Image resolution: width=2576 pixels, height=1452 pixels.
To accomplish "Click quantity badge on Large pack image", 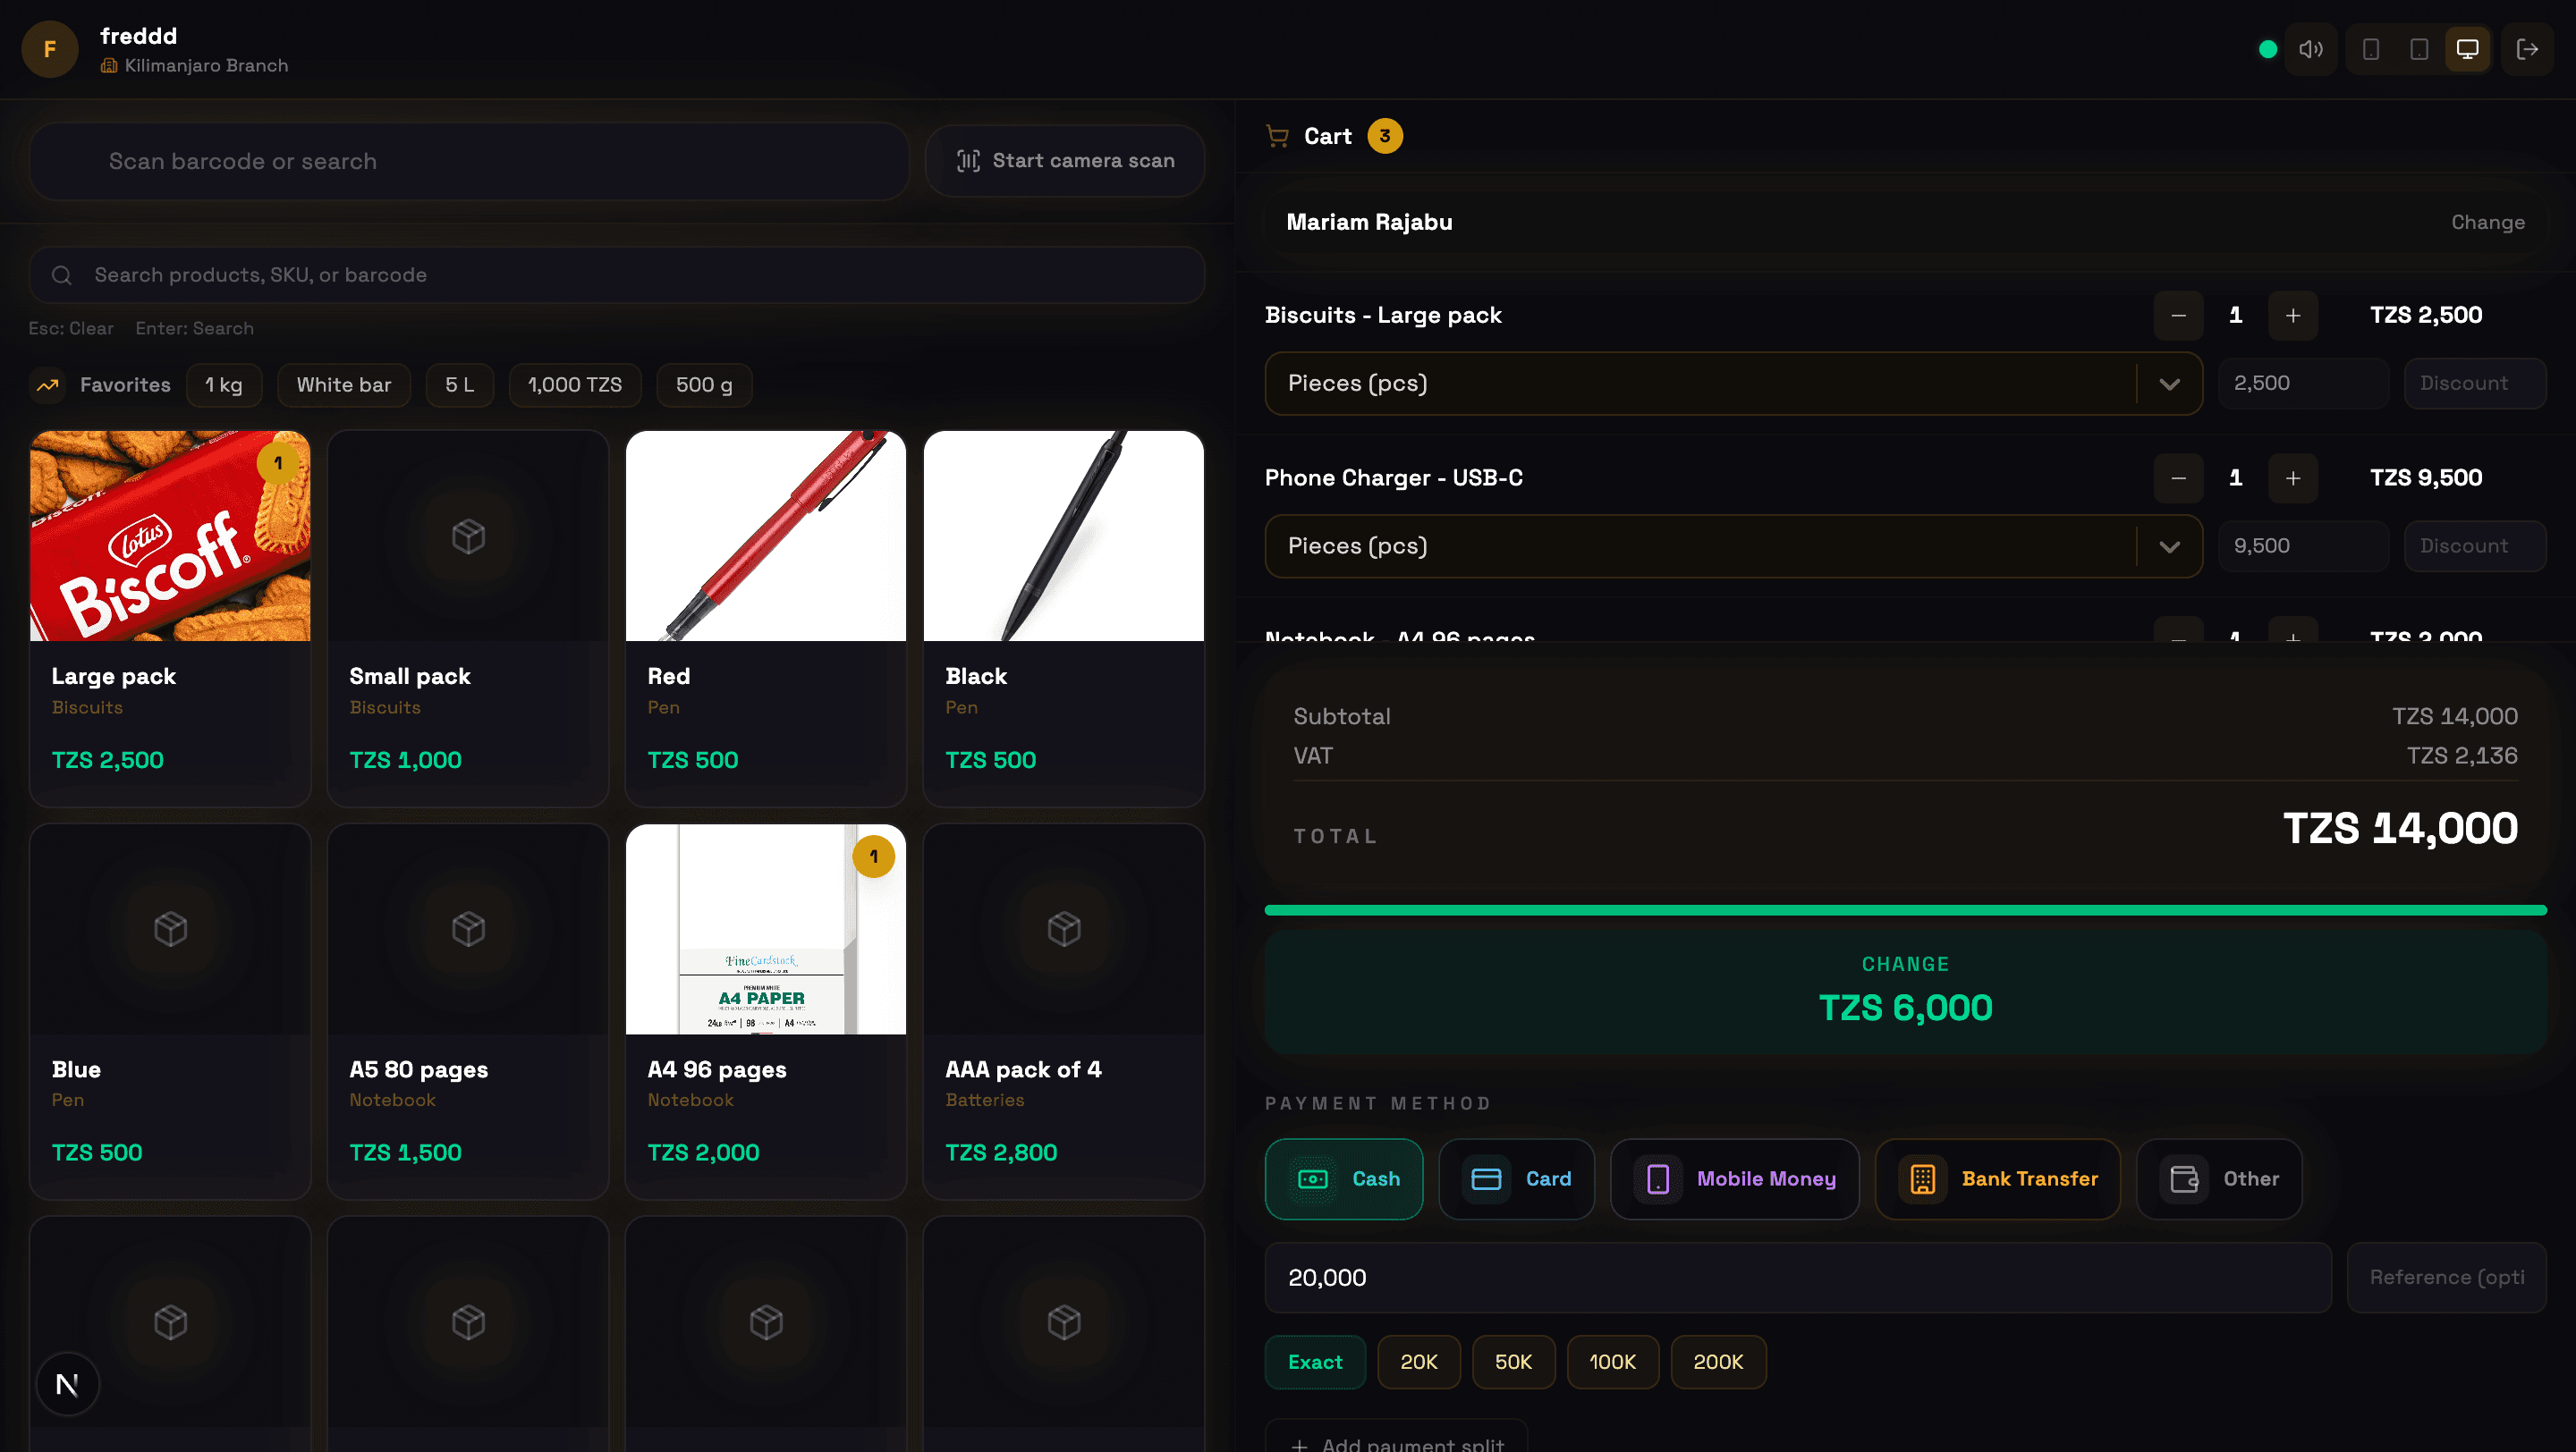I will click(278, 464).
